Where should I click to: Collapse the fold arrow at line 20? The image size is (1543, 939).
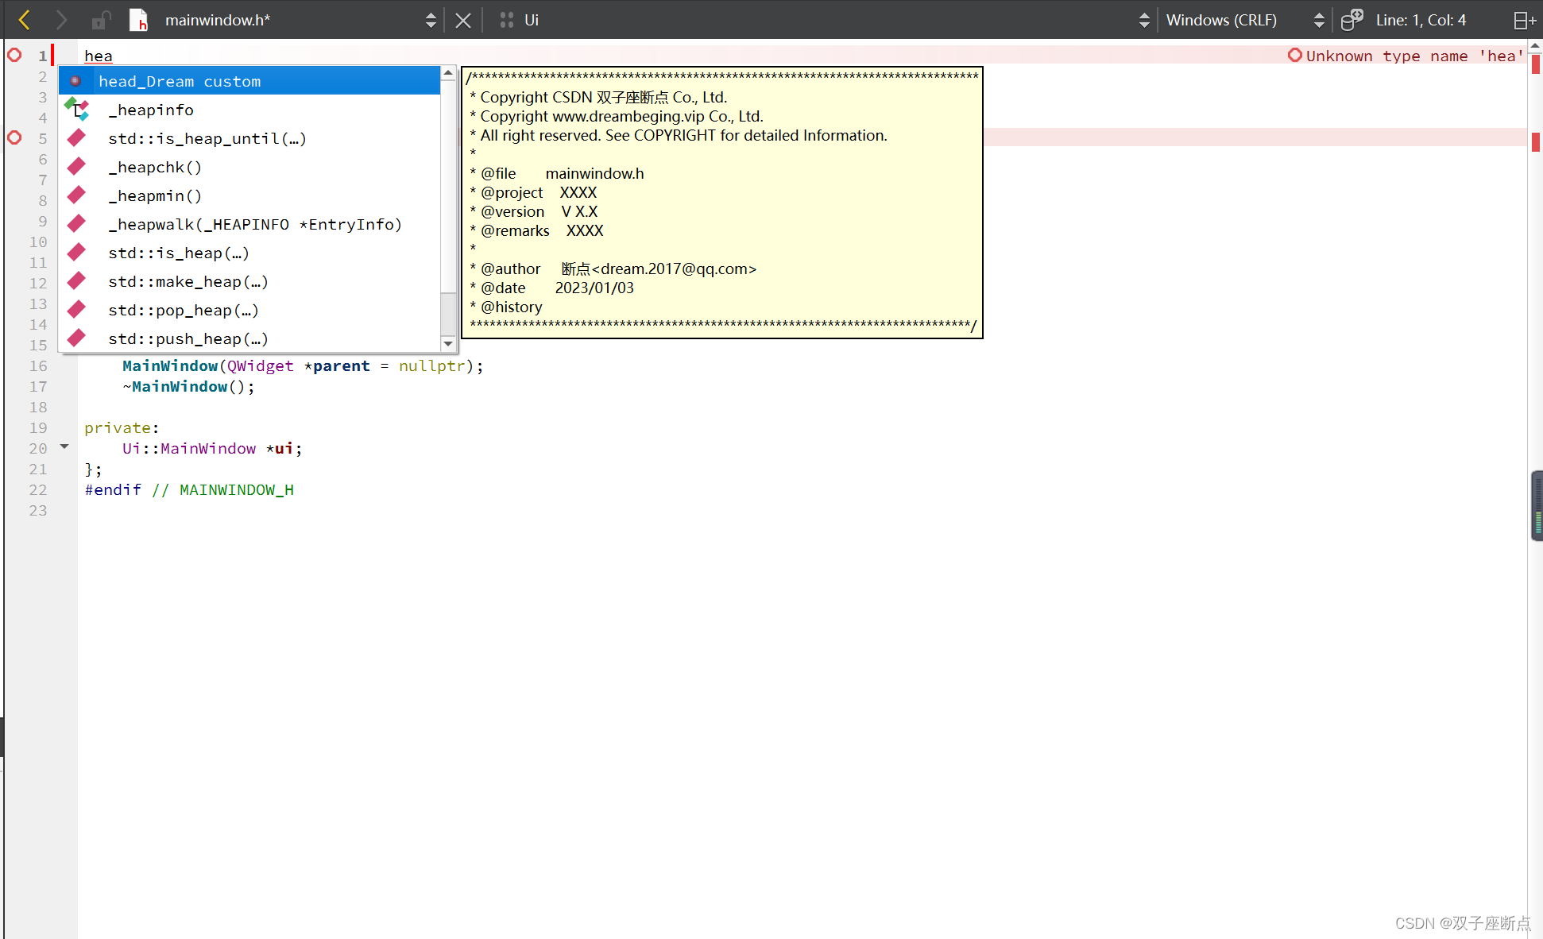tap(64, 447)
